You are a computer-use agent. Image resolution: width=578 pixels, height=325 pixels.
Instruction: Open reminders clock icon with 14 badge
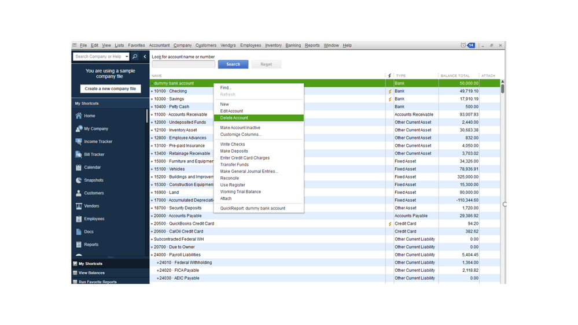467,45
